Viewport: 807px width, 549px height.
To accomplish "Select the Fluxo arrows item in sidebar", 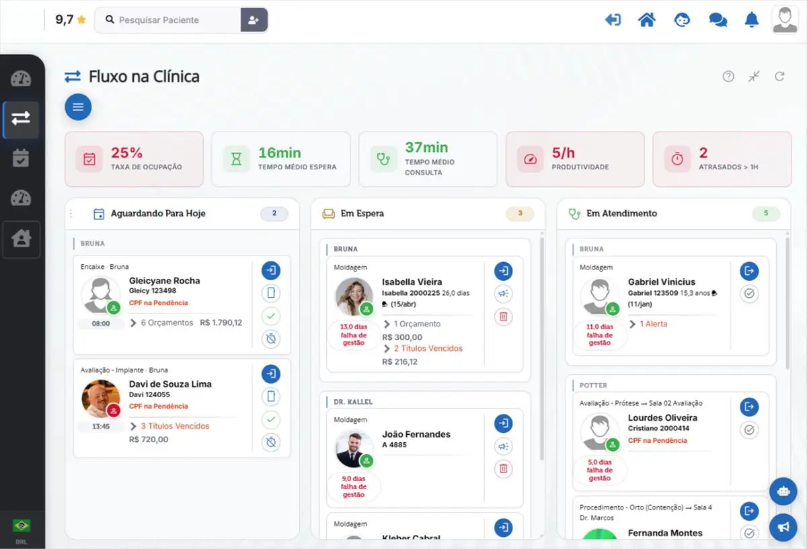I will 21,120.
